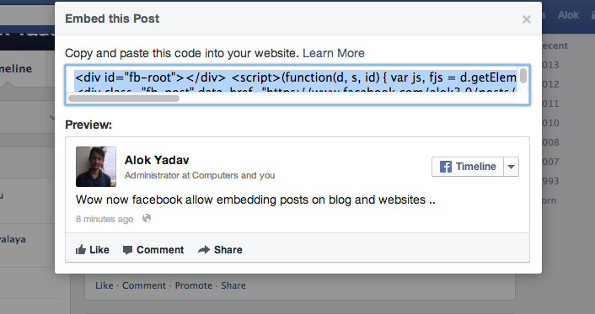
Task: Click the Facebook logo icon on the Timeline button
Action: 446,167
